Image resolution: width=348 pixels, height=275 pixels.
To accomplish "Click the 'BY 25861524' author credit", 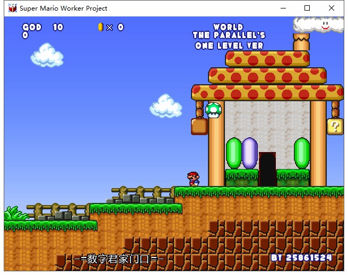I will (x=301, y=258).
